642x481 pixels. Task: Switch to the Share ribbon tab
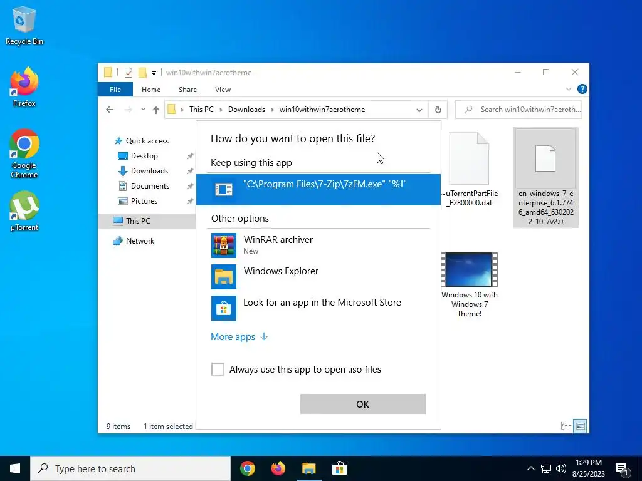pos(187,90)
